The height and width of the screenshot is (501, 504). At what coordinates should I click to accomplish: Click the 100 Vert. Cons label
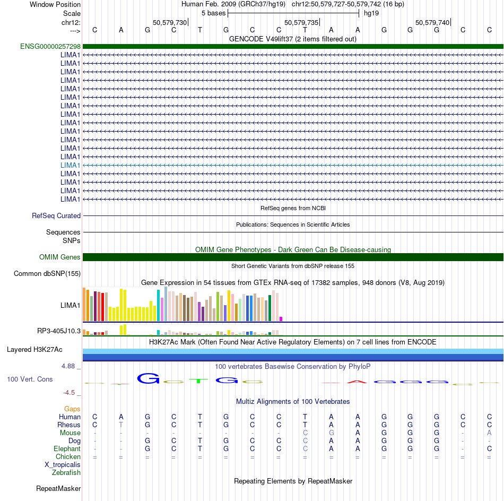[30, 379]
